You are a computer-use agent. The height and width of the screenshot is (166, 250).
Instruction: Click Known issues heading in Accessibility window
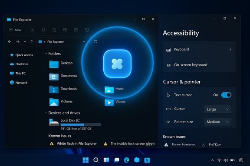click(x=174, y=137)
